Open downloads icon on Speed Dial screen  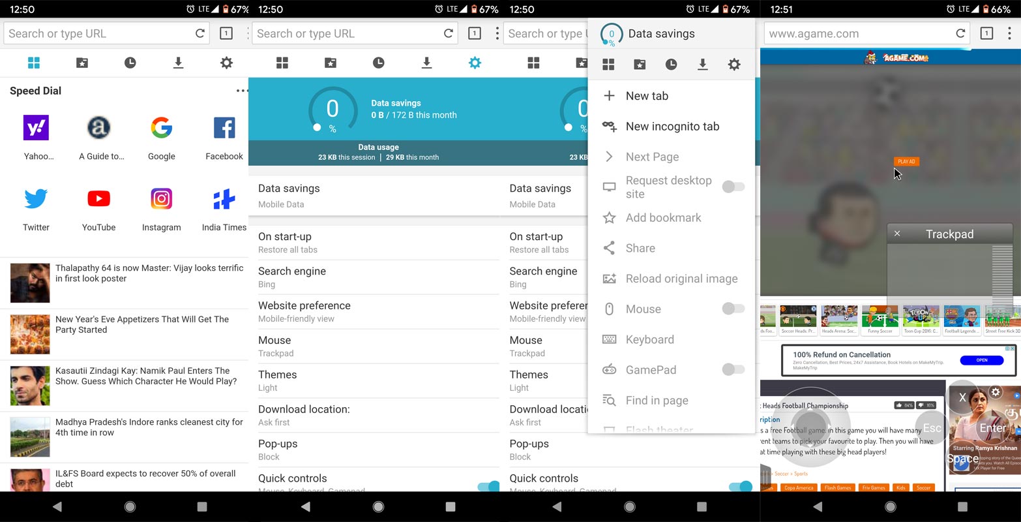point(178,63)
